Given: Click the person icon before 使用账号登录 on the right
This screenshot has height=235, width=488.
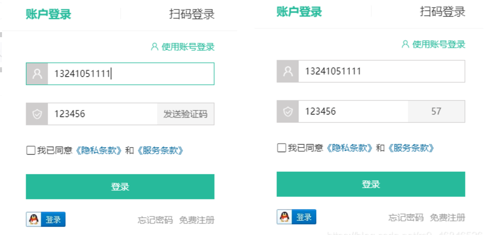Looking at the screenshot, I should (x=405, y=44).
